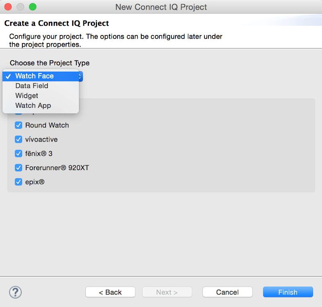The image size is (322, 307).
Task: Toggle the vívoactive device checkbox
Action: [x=19, y=139]
